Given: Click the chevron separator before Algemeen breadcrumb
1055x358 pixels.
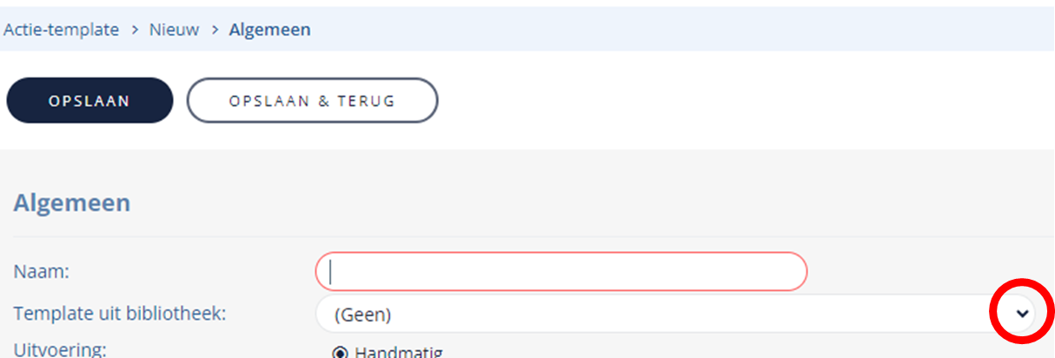Looking at the screenshot, I should 214,30.
